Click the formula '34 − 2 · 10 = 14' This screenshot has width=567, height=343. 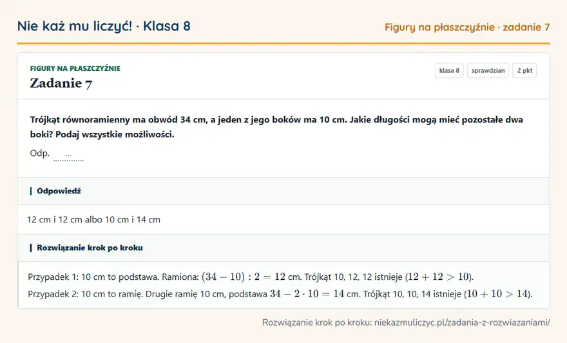[307, 294]
